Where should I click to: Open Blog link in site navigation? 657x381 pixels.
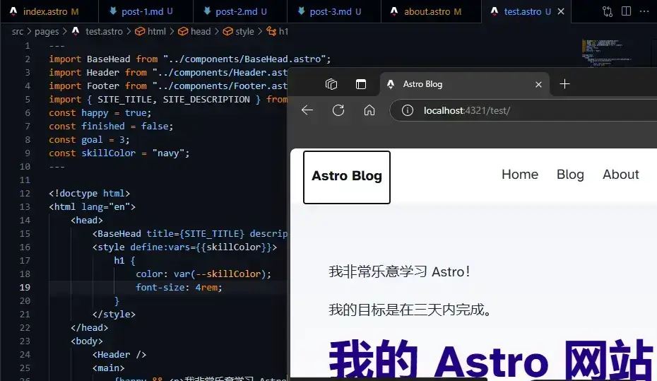570,175
